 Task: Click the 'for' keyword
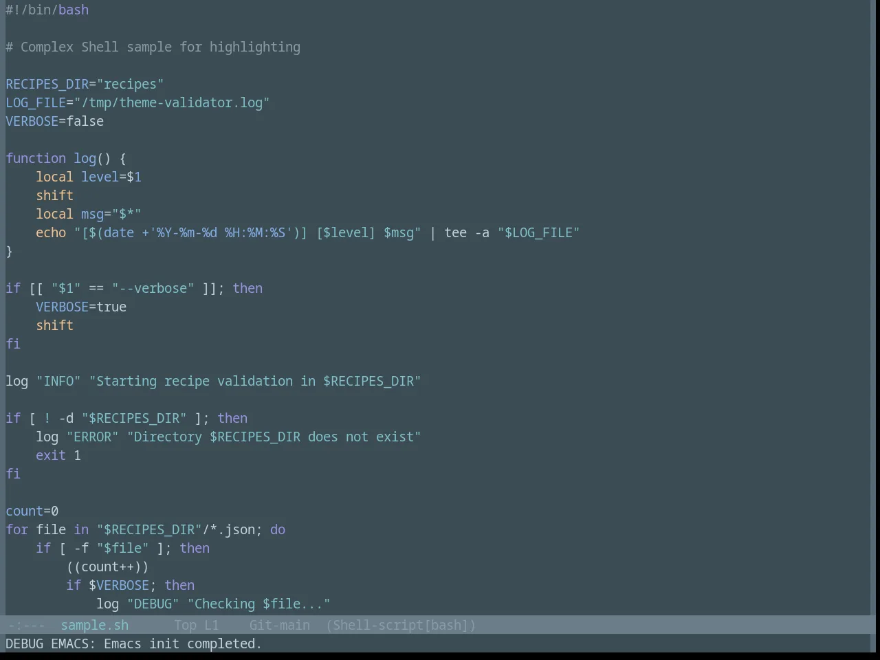point(17,529)
